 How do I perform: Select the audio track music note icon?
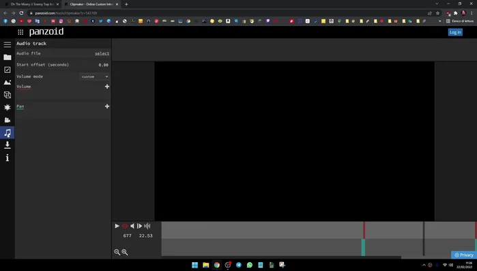(x=8, y=132)
